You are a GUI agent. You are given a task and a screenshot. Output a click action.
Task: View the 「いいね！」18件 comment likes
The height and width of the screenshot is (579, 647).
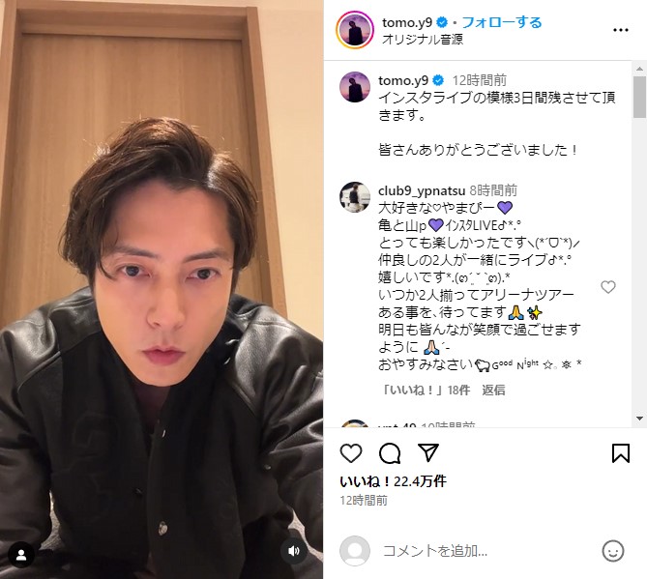425,391
